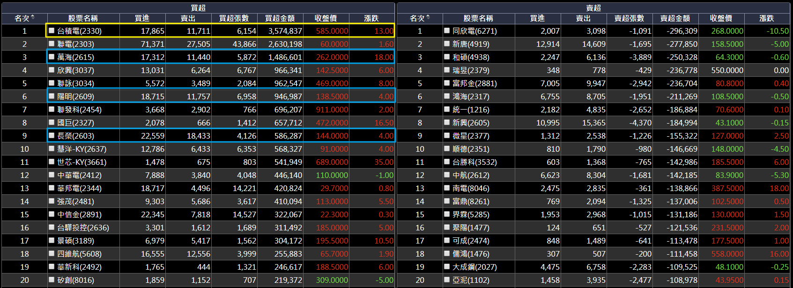Select the checkbox beside 瑞昱(2379)
The image size is (793, 288).
click(447, 70)
